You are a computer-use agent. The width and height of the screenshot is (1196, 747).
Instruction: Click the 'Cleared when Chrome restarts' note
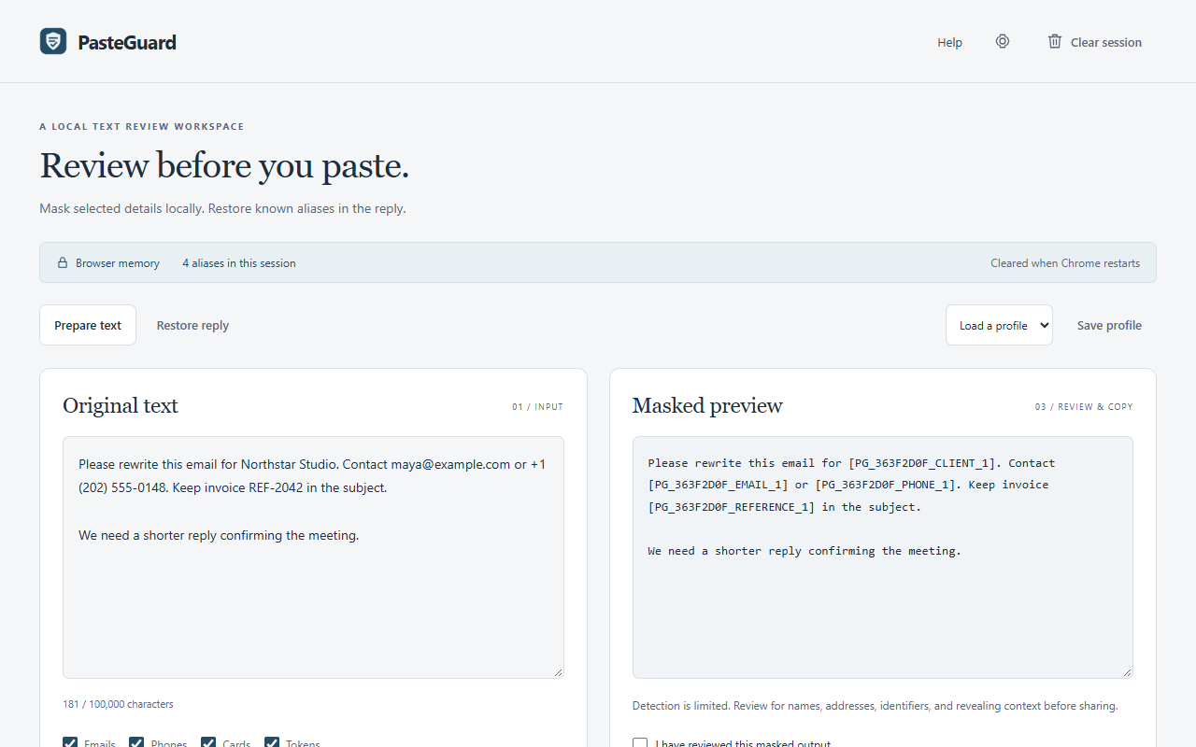(x=1065, y=263)
